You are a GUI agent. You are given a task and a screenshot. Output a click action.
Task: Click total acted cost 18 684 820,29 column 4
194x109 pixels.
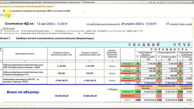(x=90, y=96)
